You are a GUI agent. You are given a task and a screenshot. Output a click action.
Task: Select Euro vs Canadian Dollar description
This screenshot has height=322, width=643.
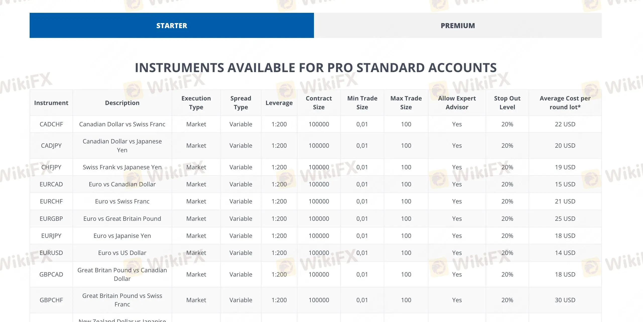[x=122, y=184]
